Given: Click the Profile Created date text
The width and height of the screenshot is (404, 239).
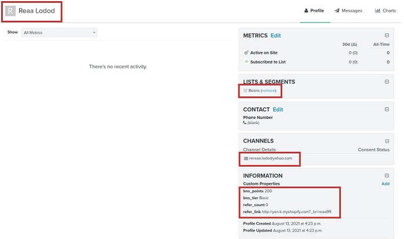Looking at the screenshot, I should point(296,223).
